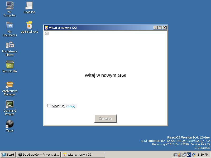Click the Zainstaluj button
The width and height of the screenshot is (211, 158).
coord(105,118)
